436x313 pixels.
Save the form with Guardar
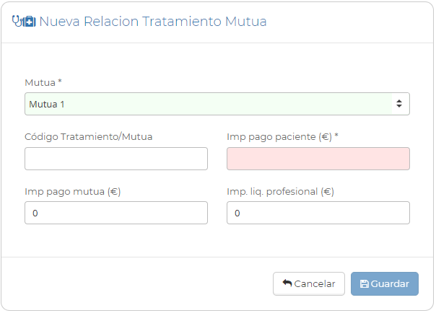(385, 284)
